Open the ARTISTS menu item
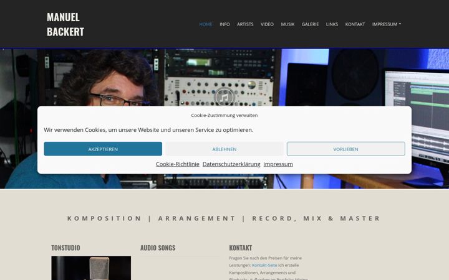Screen dimensions: 449x280 245,24
